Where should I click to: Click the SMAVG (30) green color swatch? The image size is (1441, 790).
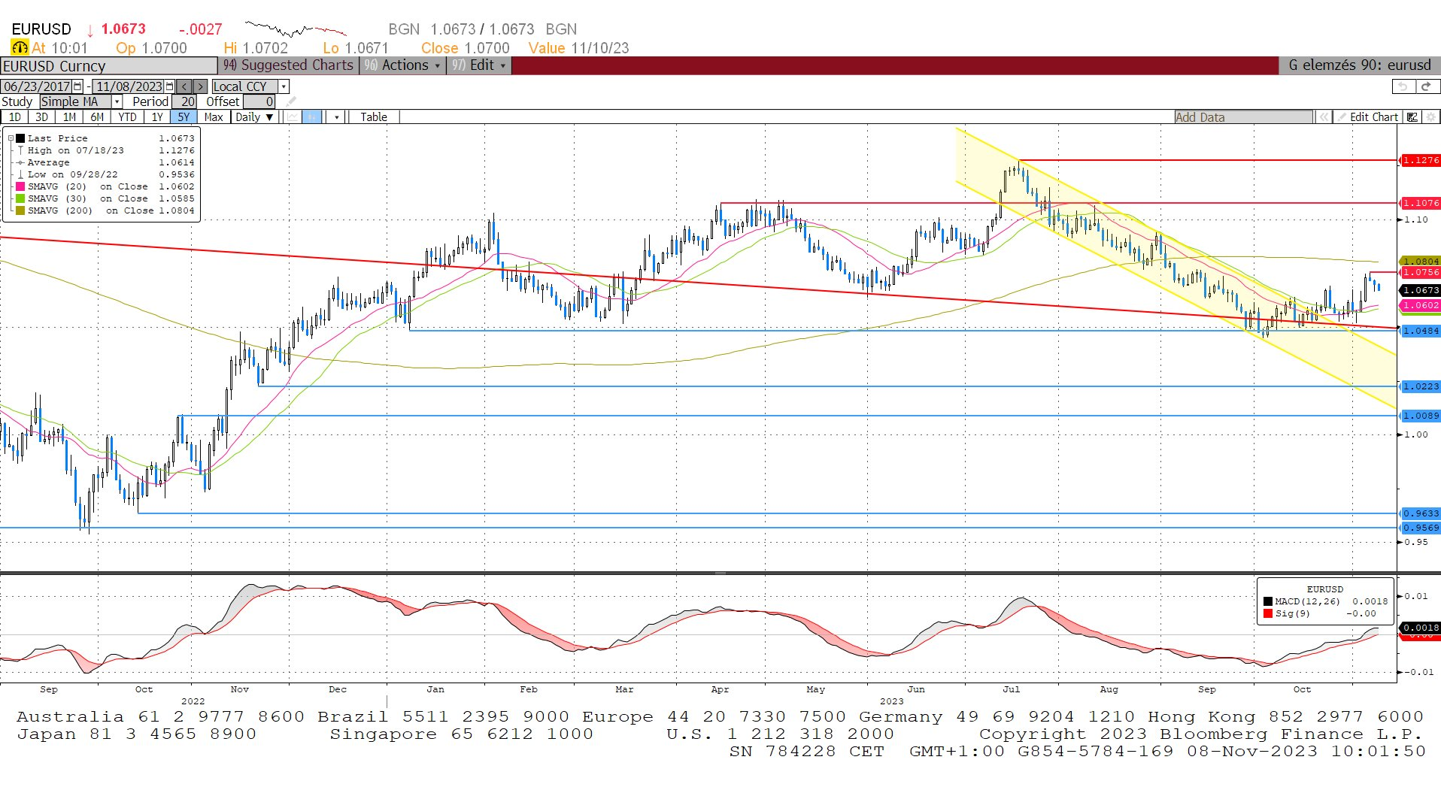click(20, 198)
